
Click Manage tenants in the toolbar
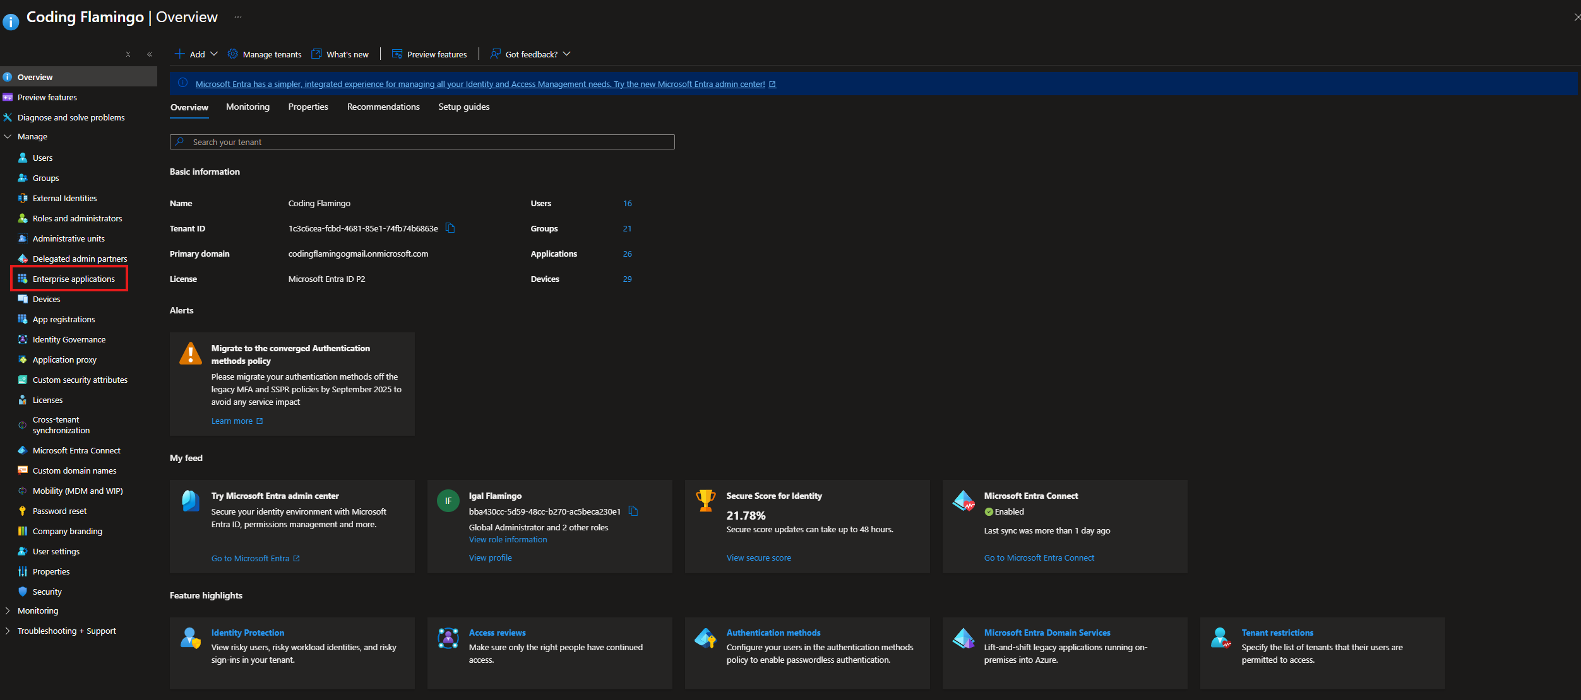265,54
